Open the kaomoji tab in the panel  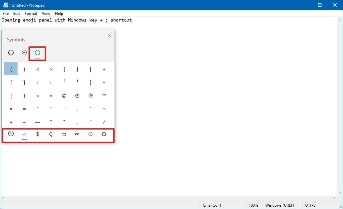[24, 52]
